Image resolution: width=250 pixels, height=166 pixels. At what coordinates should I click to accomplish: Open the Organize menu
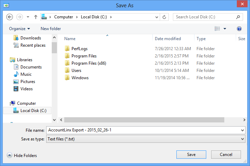[19, 29]
